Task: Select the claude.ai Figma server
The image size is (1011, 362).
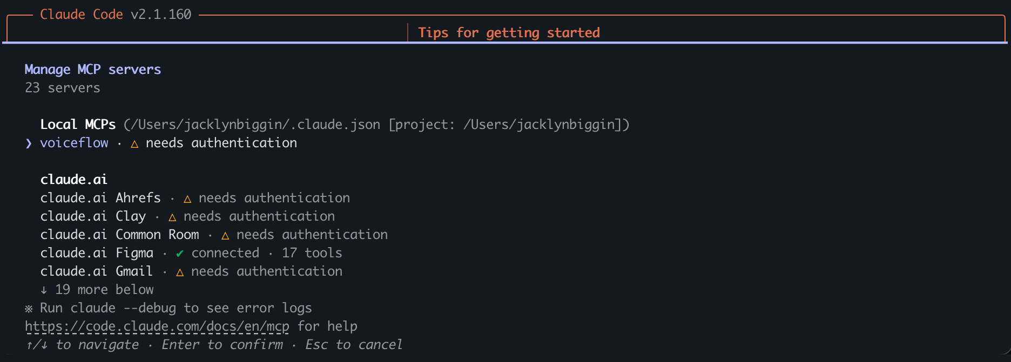Action: 191,253
